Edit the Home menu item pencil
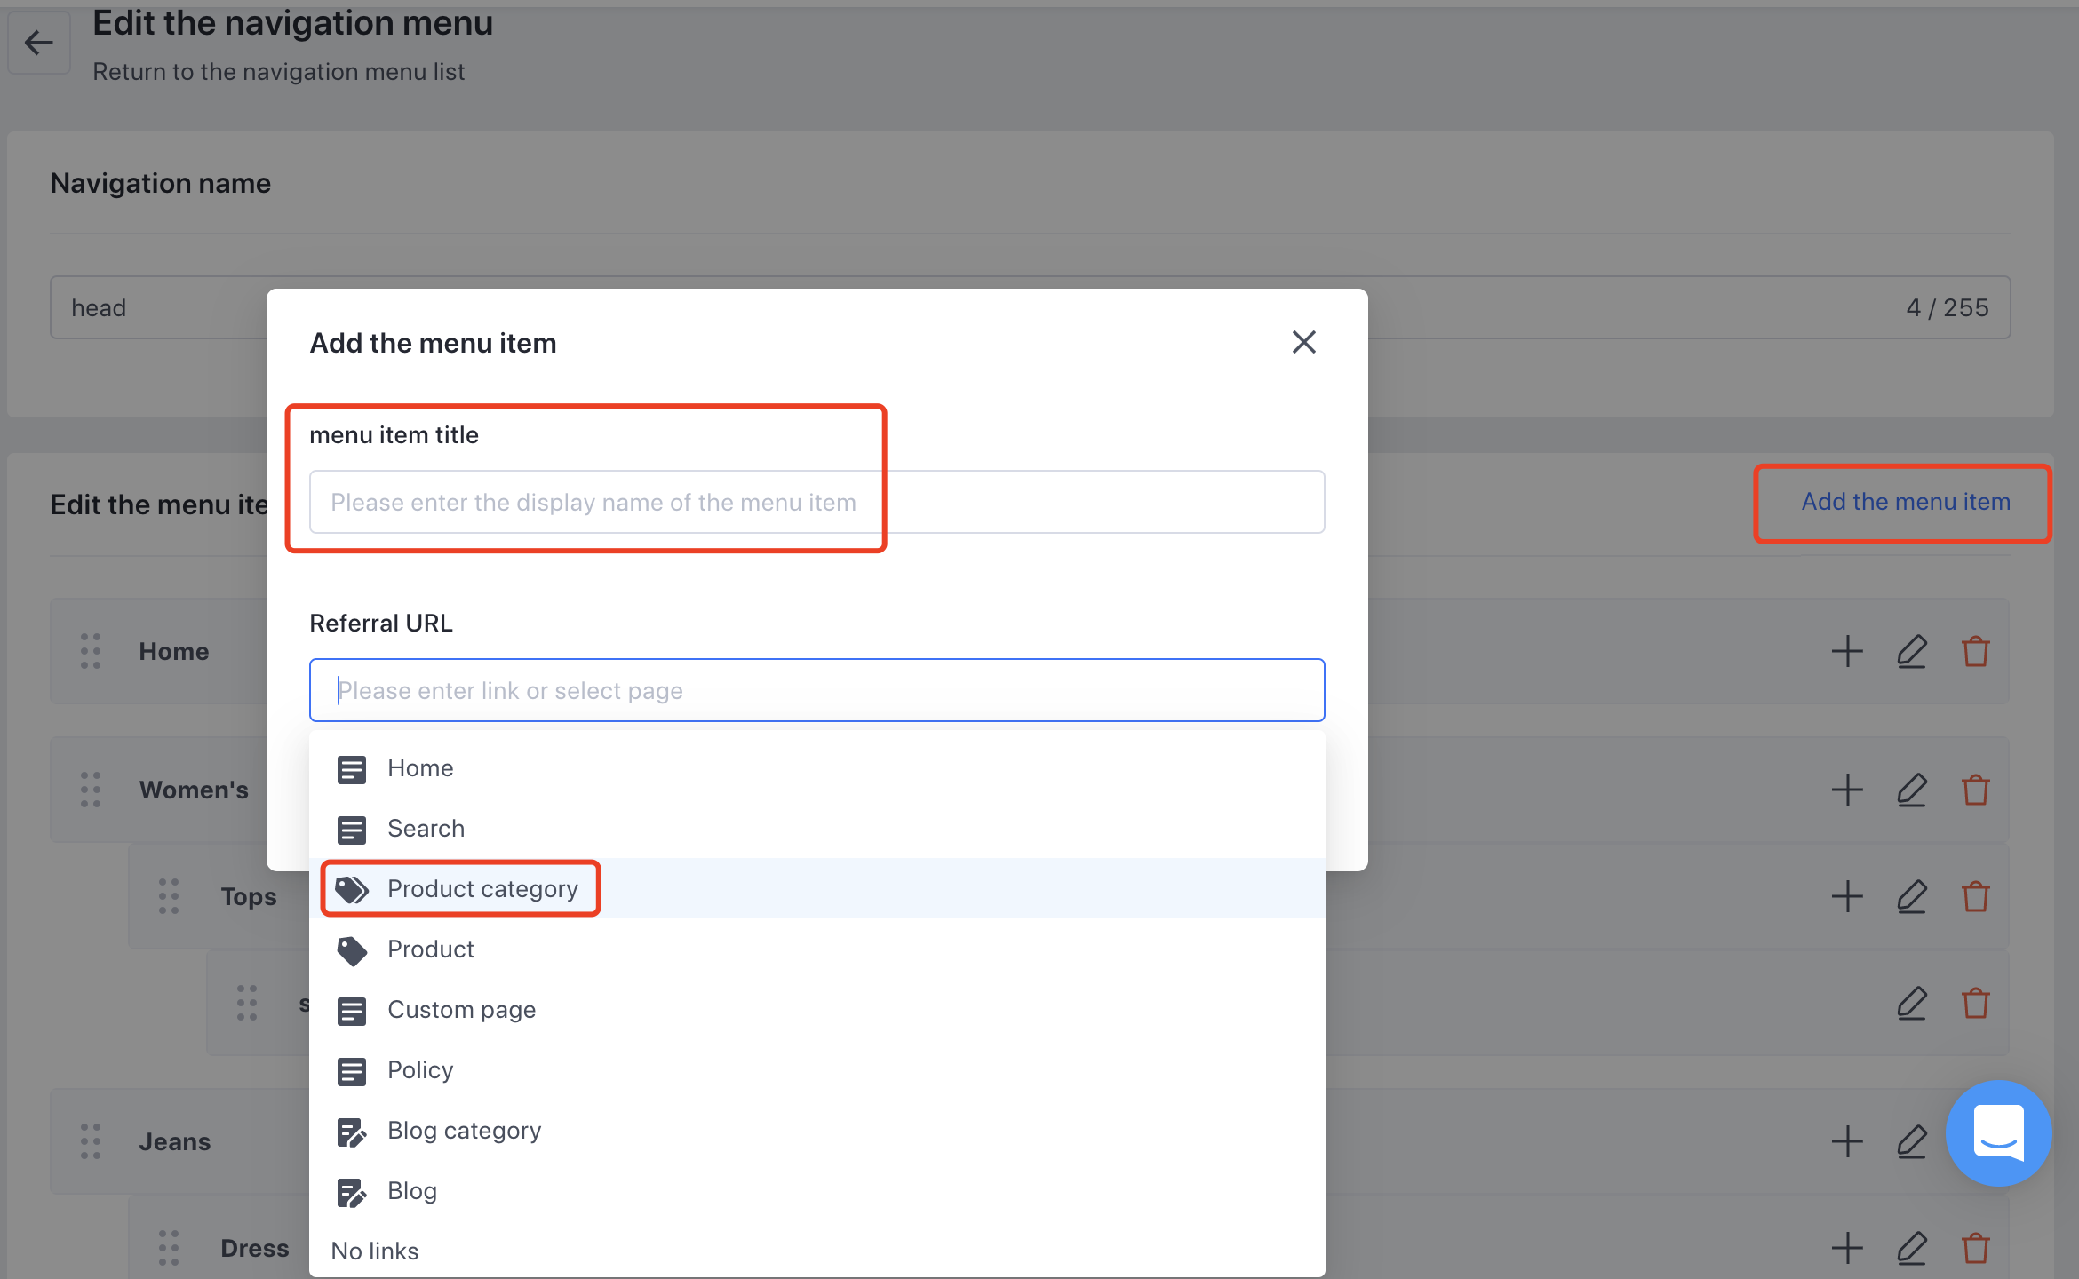Screen dimensions: 2079x1279 click(x=1911, y=651)
